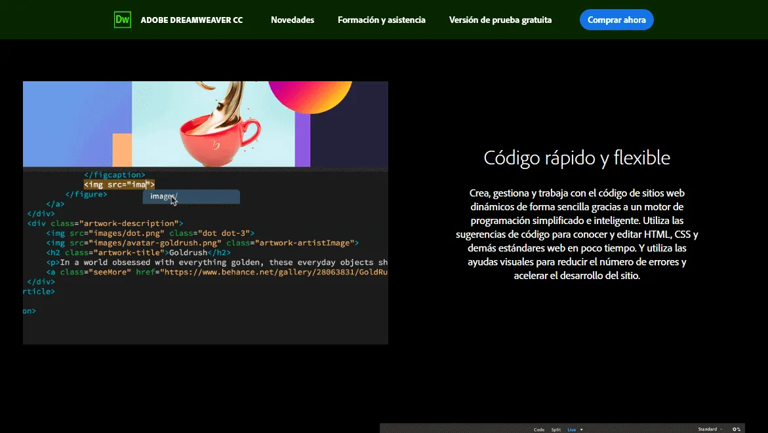Open the Novedades menu item
The width and height of the screenshot is (768, 433).
point(293,20)
